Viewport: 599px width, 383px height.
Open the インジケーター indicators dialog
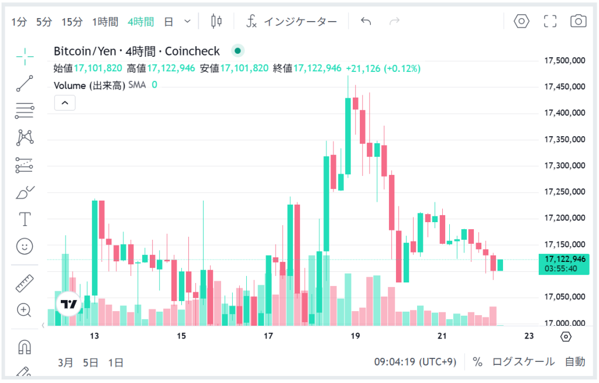click(291, 22)
